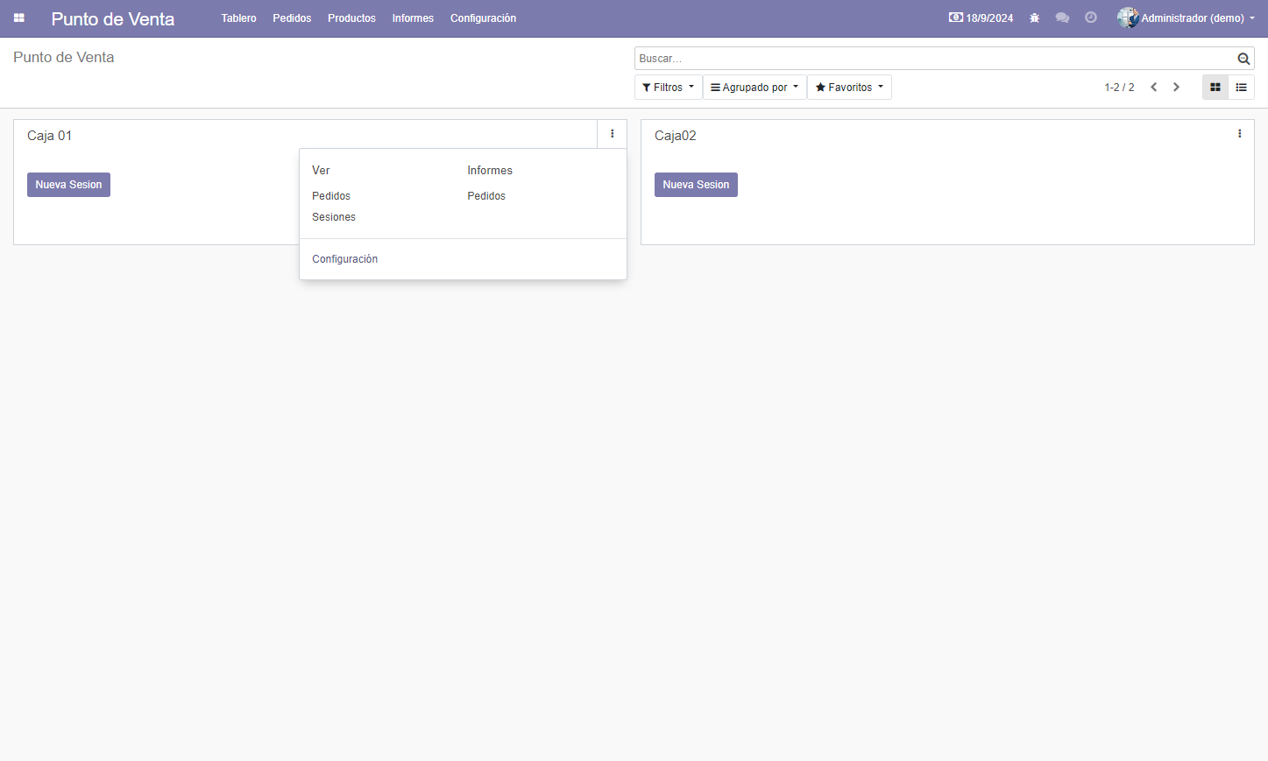
Task: Expand the Filtros dropdown
Action: click(x=668, y=88)
